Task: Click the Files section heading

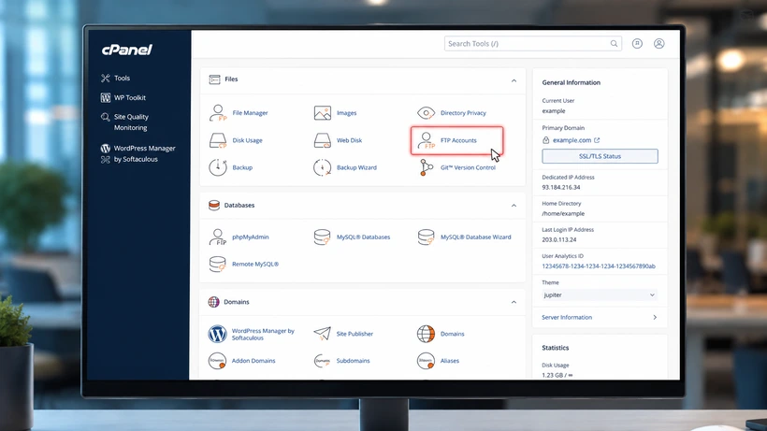Action: 231,79
